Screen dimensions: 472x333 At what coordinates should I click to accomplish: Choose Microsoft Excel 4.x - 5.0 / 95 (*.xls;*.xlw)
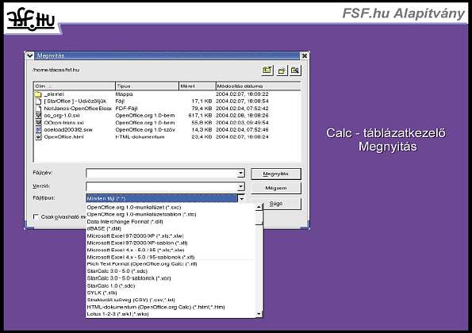point(135,250)
